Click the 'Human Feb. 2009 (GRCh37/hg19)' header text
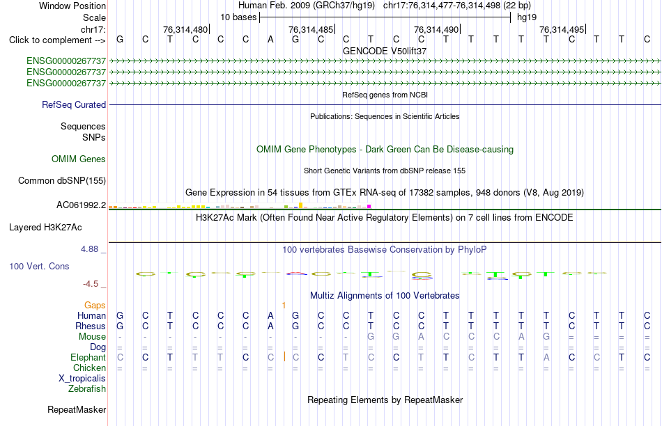The height and width of the screenshot is (426, 662). [x=307, y=6]
